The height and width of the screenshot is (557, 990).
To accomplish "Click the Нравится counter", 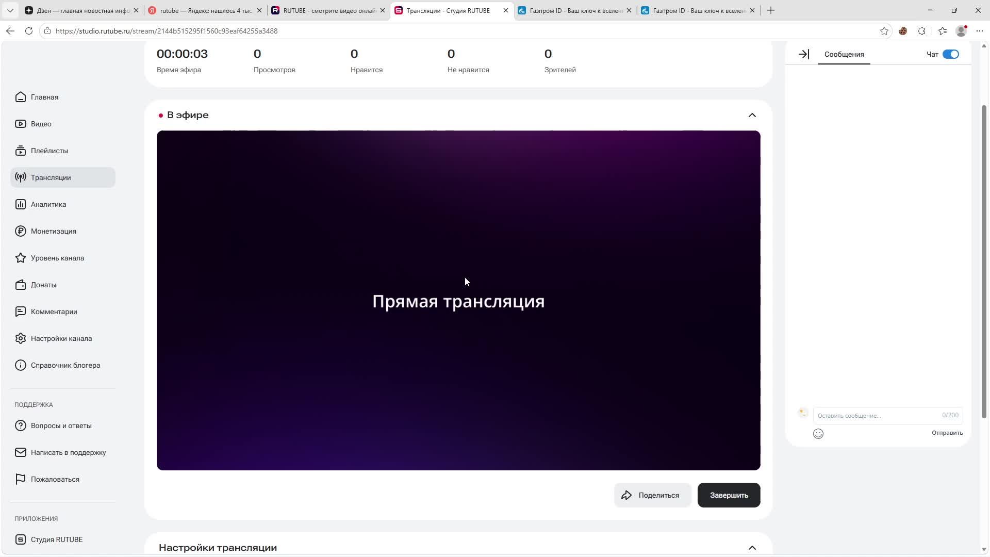I will tap(367, 61).
